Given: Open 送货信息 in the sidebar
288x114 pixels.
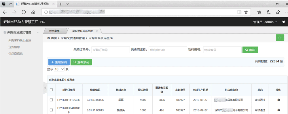Looking at the screenshot, I should coord(14,47).
